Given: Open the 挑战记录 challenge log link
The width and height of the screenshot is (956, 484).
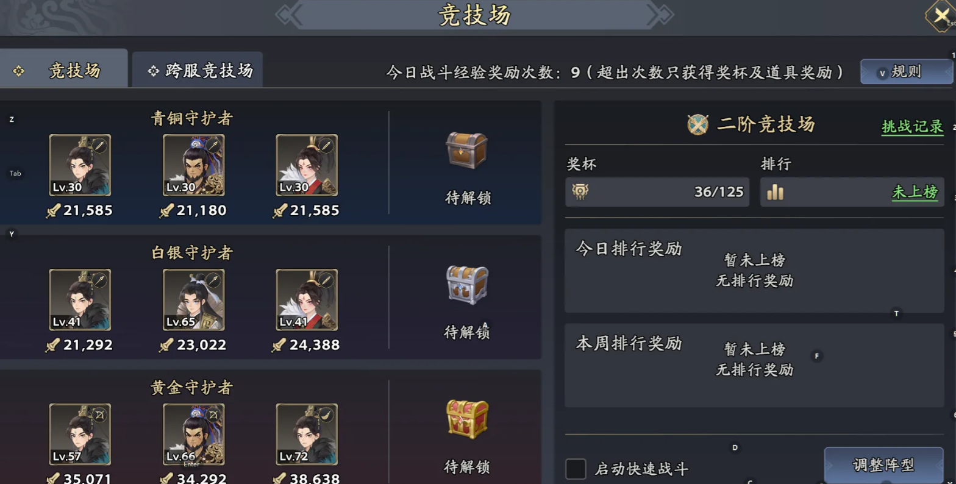Looking at the screenshot, I should pos(912,127).
